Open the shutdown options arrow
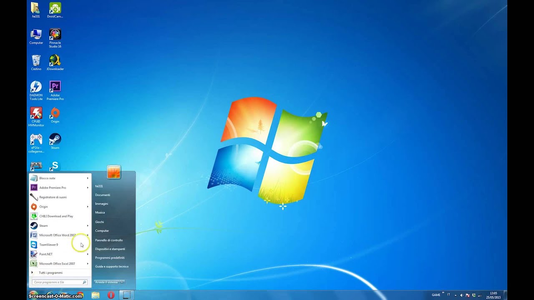The height and width of the screenshot is (300, 534). tap(122, 282)
